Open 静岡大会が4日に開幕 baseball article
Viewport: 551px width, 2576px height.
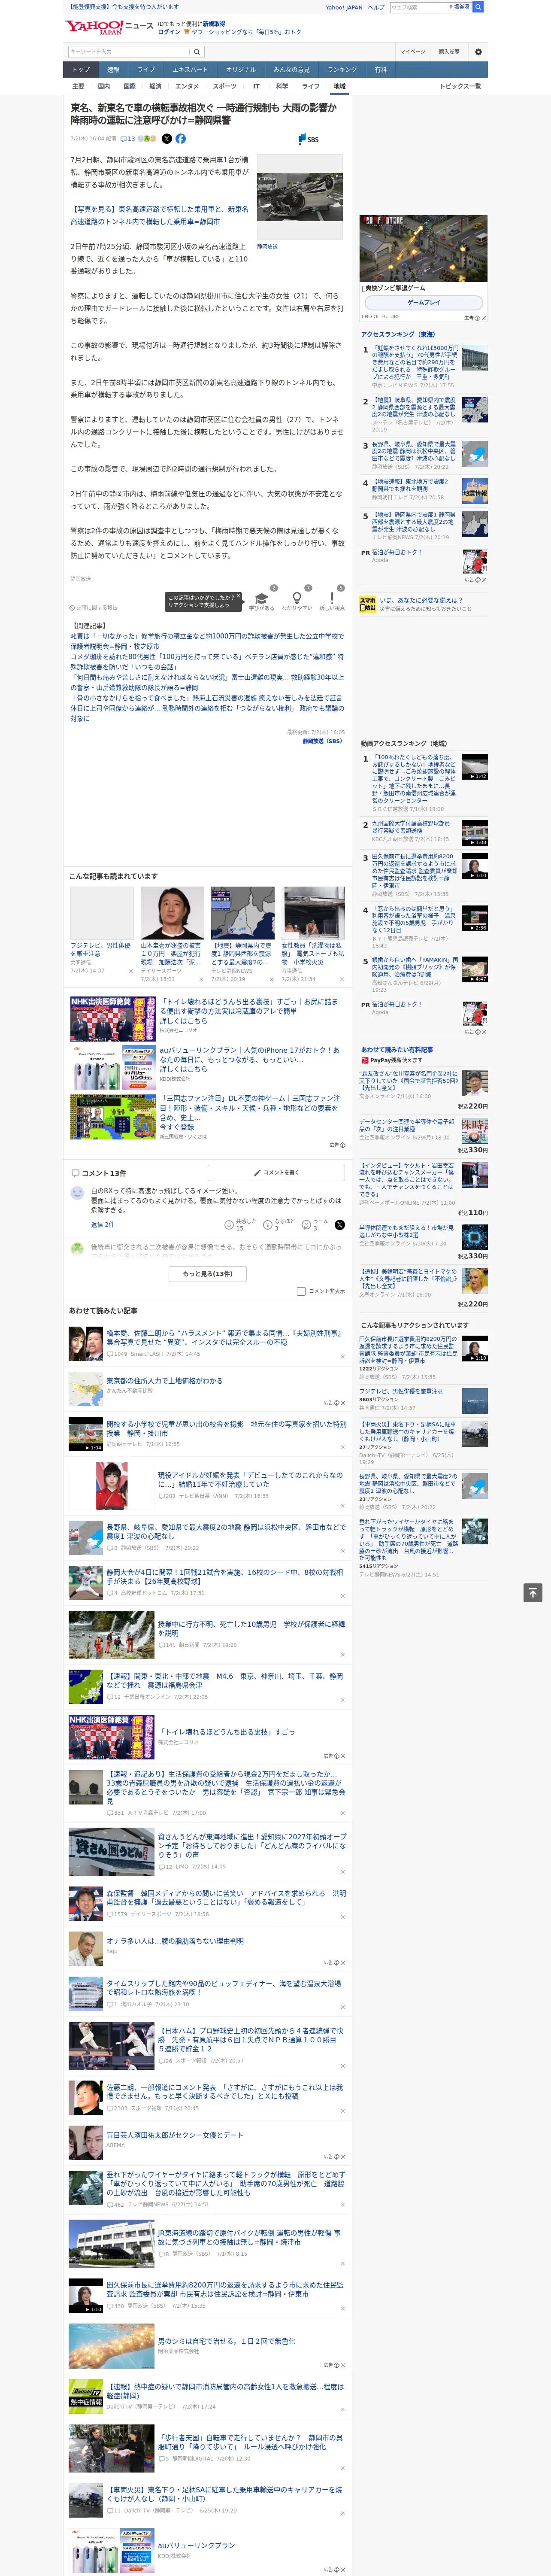pyautogui.click(x=225, y=1576)
